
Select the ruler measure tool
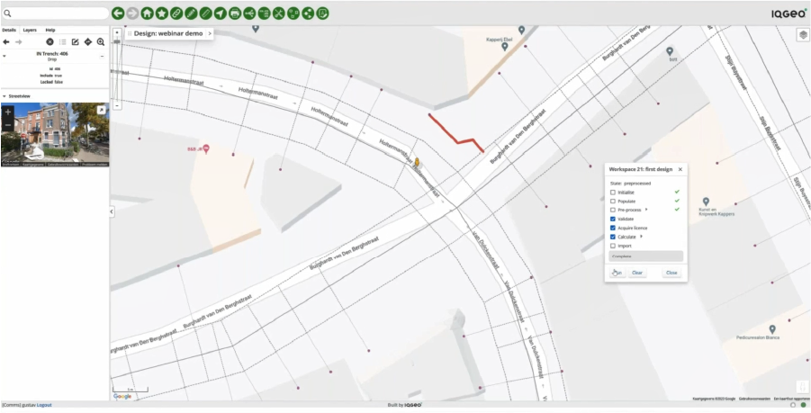pos(206,13)
